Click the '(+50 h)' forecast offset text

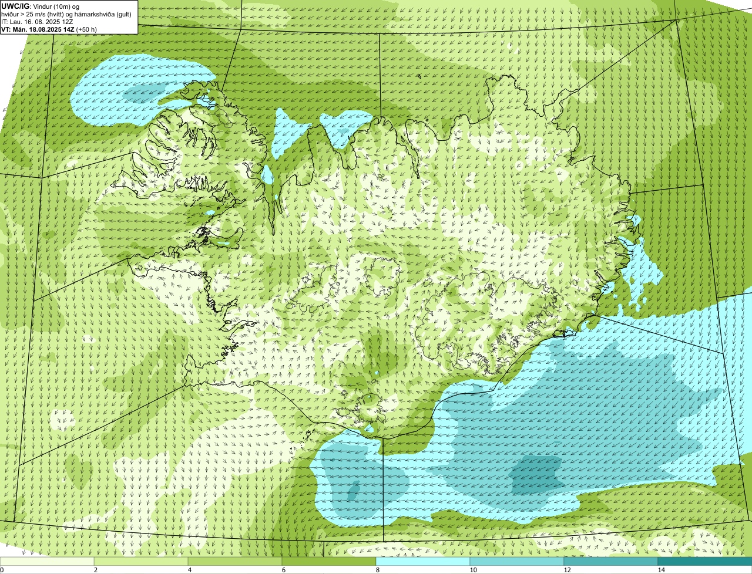click(x=86, y=29)
